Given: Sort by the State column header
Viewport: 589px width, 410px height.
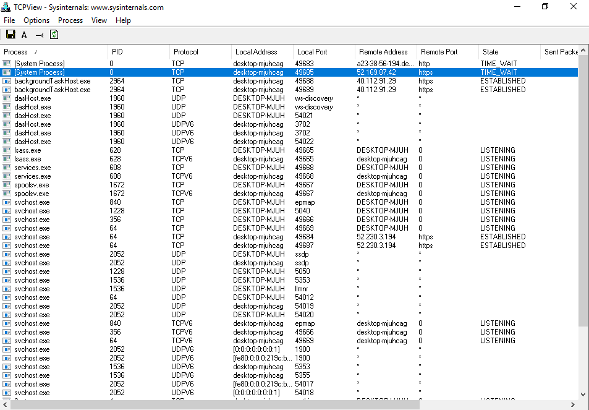Looking at the screenshot, I should (509, 52).
